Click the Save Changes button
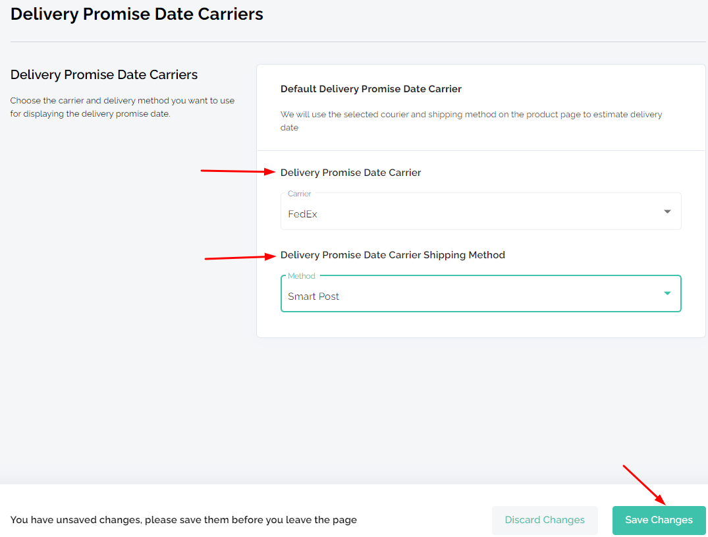Viewport: 708px width, 537px height. (x=659, y=521)
